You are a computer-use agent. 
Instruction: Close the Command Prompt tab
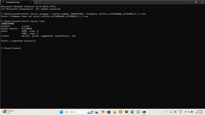(x=30, y=2)
